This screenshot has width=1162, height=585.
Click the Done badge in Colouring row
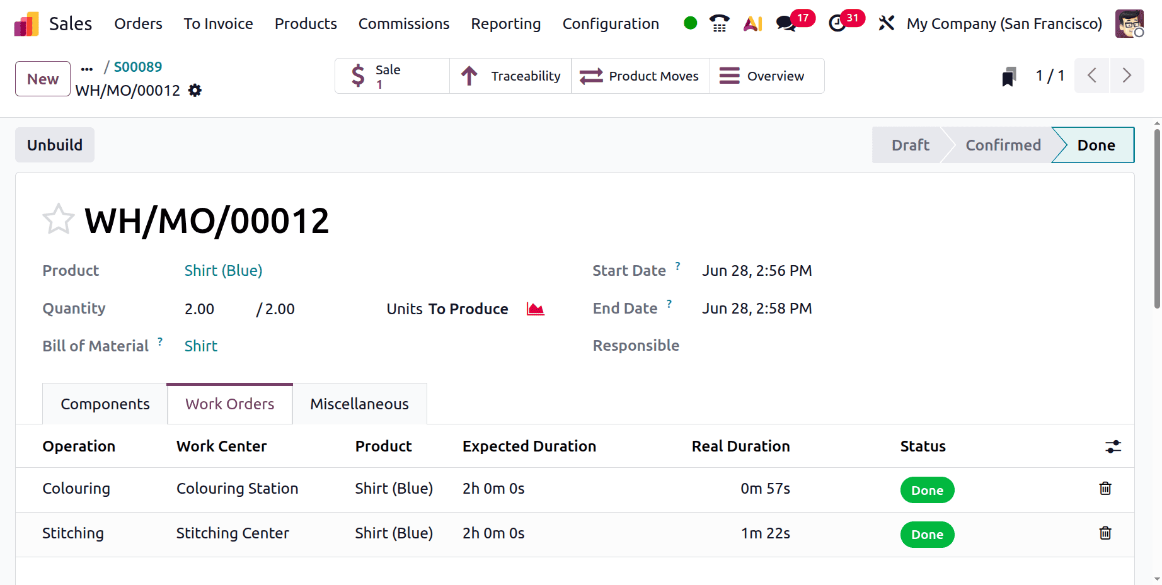point(927,491)
